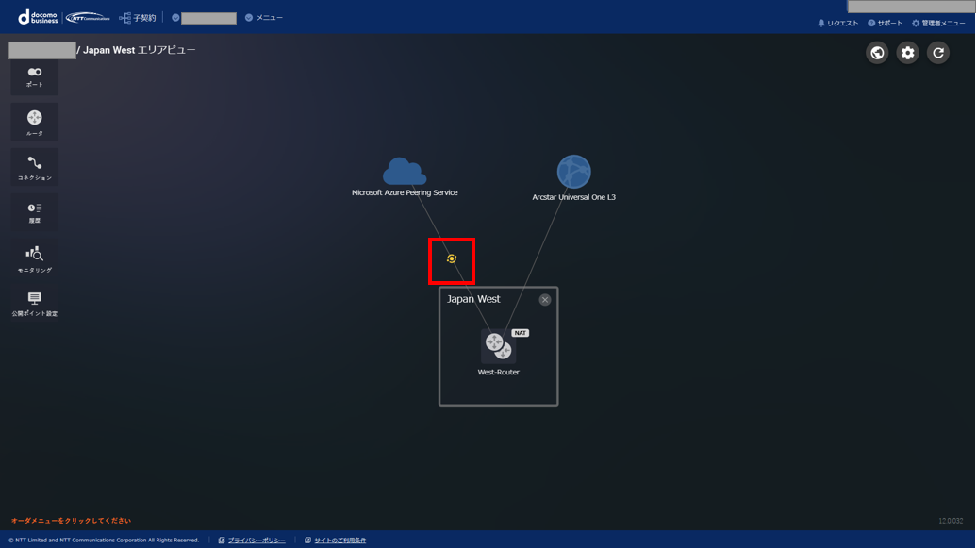
Task: Open リクエスト (Requests) notifications
Action: tap(838, 23)
